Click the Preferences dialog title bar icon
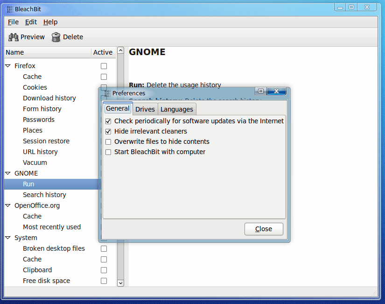This screenshot has width=385, height=304. click(107, 93)
